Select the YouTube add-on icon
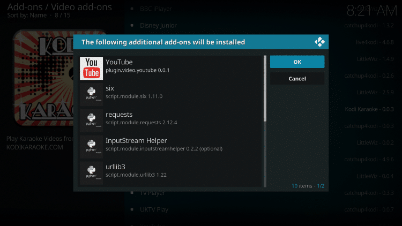This screenshot has height=226, width=402. (91, 69)
